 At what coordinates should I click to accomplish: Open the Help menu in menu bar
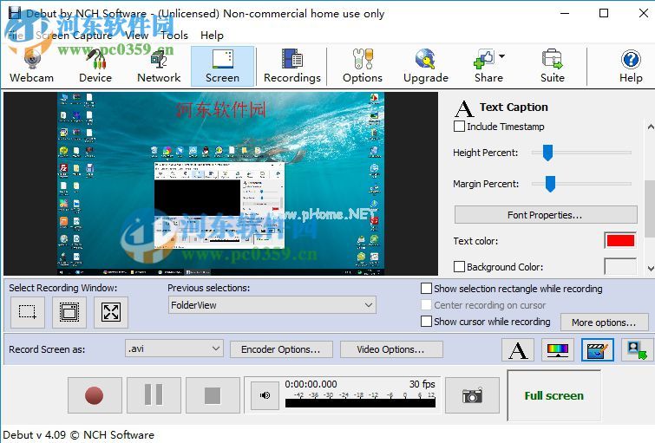point(212,35)
